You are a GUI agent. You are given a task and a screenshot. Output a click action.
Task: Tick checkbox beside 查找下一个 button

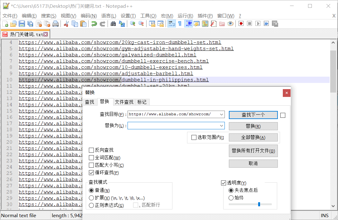[x=283, y=115]
